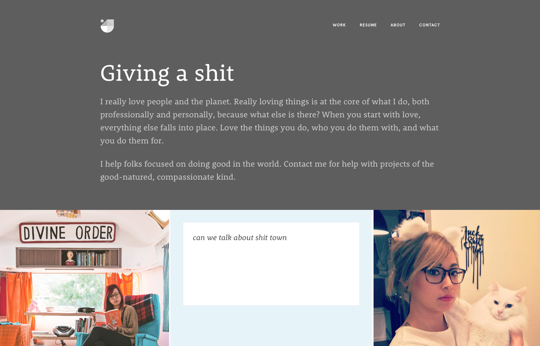Click the site logo icon
Image resolution: width=540 pixels, height=346 pixels.
(107, 26)
